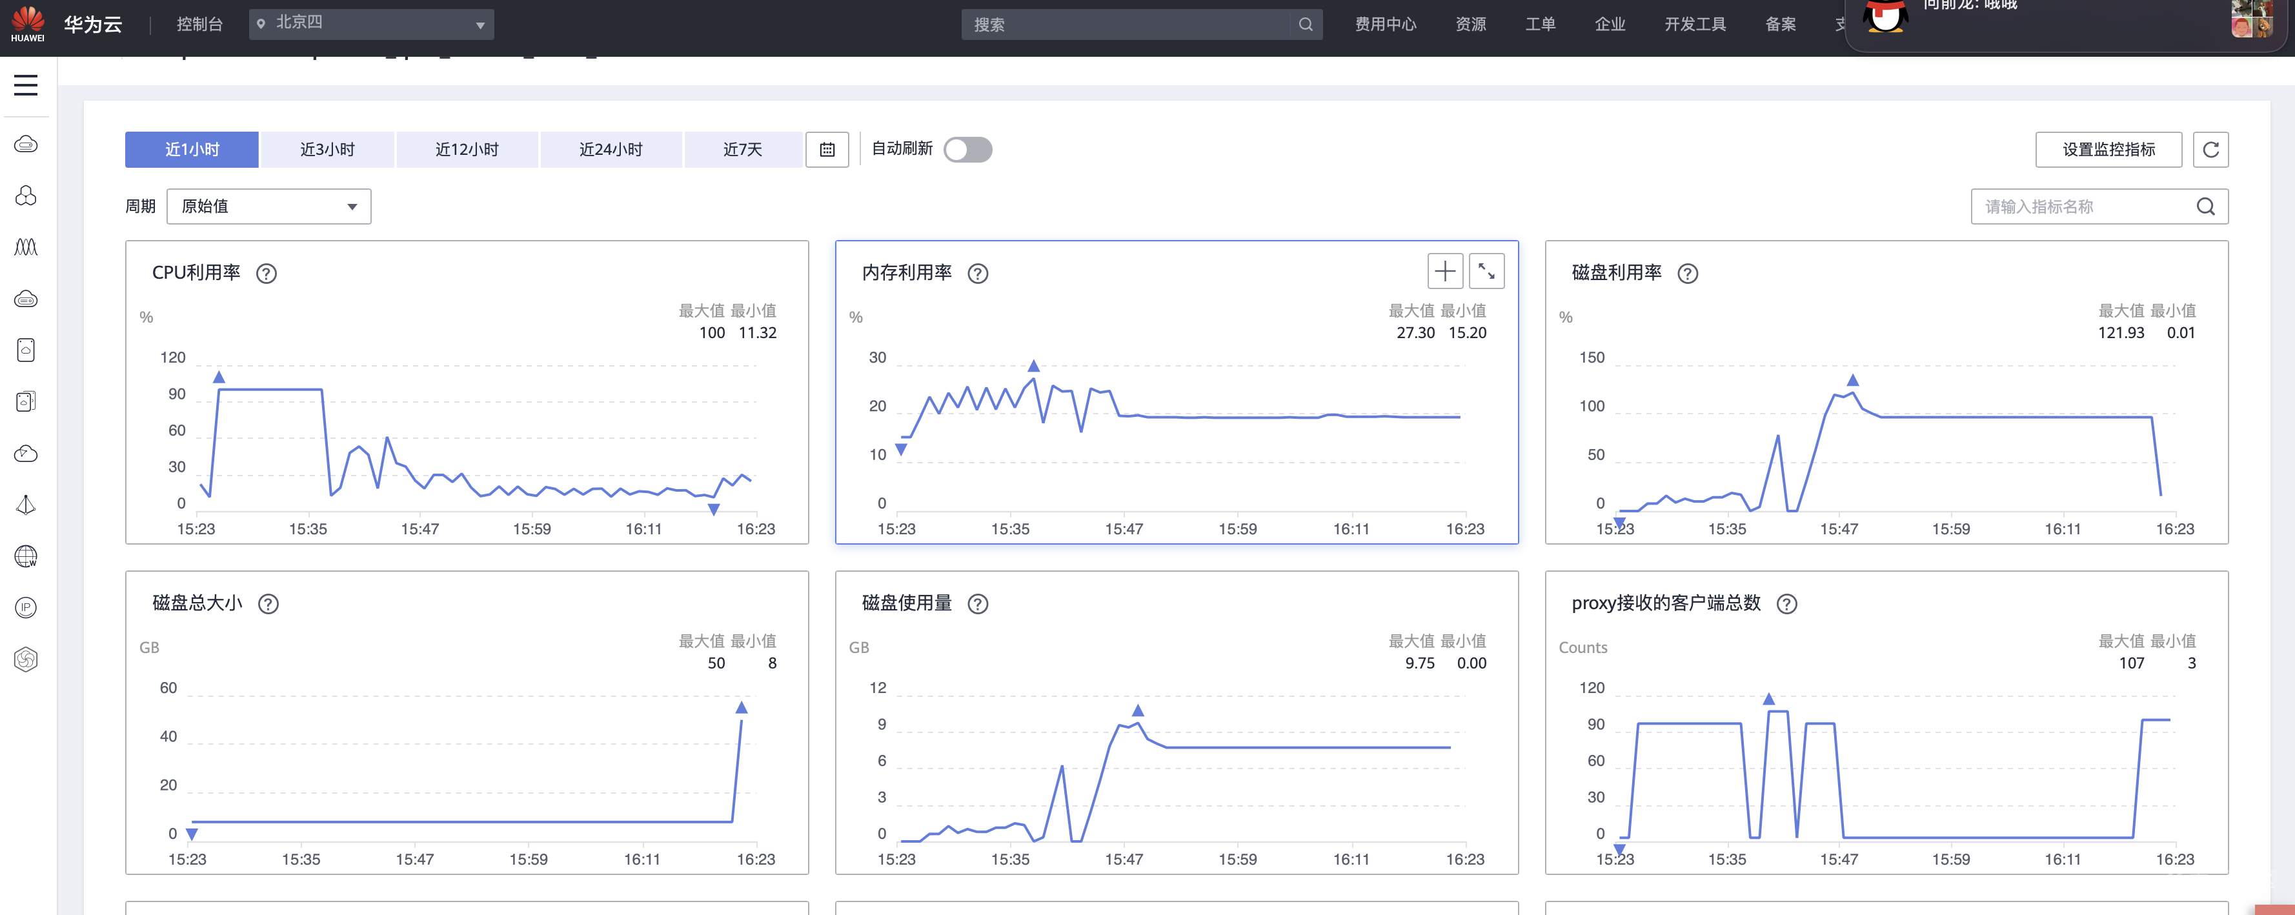Viewport: 2295px width, 915px height.
Task: Click the 设置监控指标 button
Action: [2108, 150]
